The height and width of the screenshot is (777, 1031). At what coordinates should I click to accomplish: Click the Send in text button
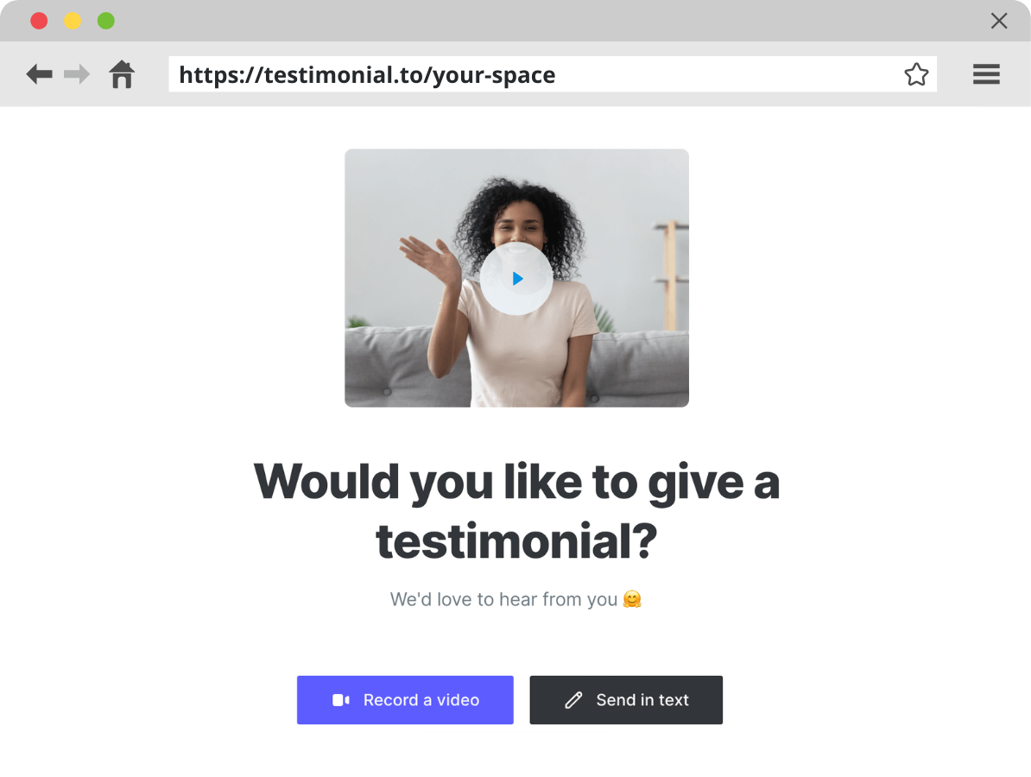pyautogui.click(x=626, y=700)
